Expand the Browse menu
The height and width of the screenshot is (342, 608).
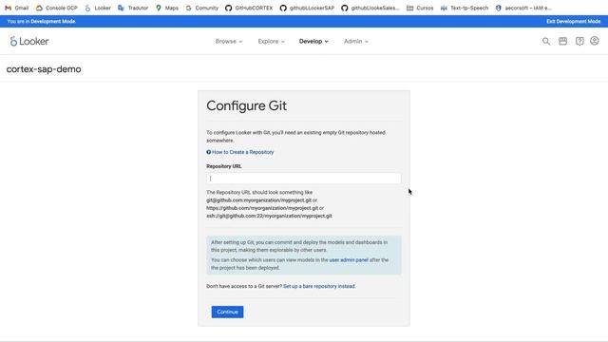pos(229,41)
